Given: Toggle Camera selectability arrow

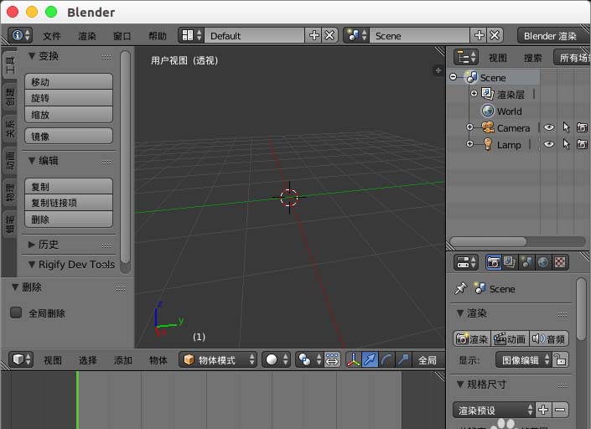Looking at the screenshot, I should 566,127.
